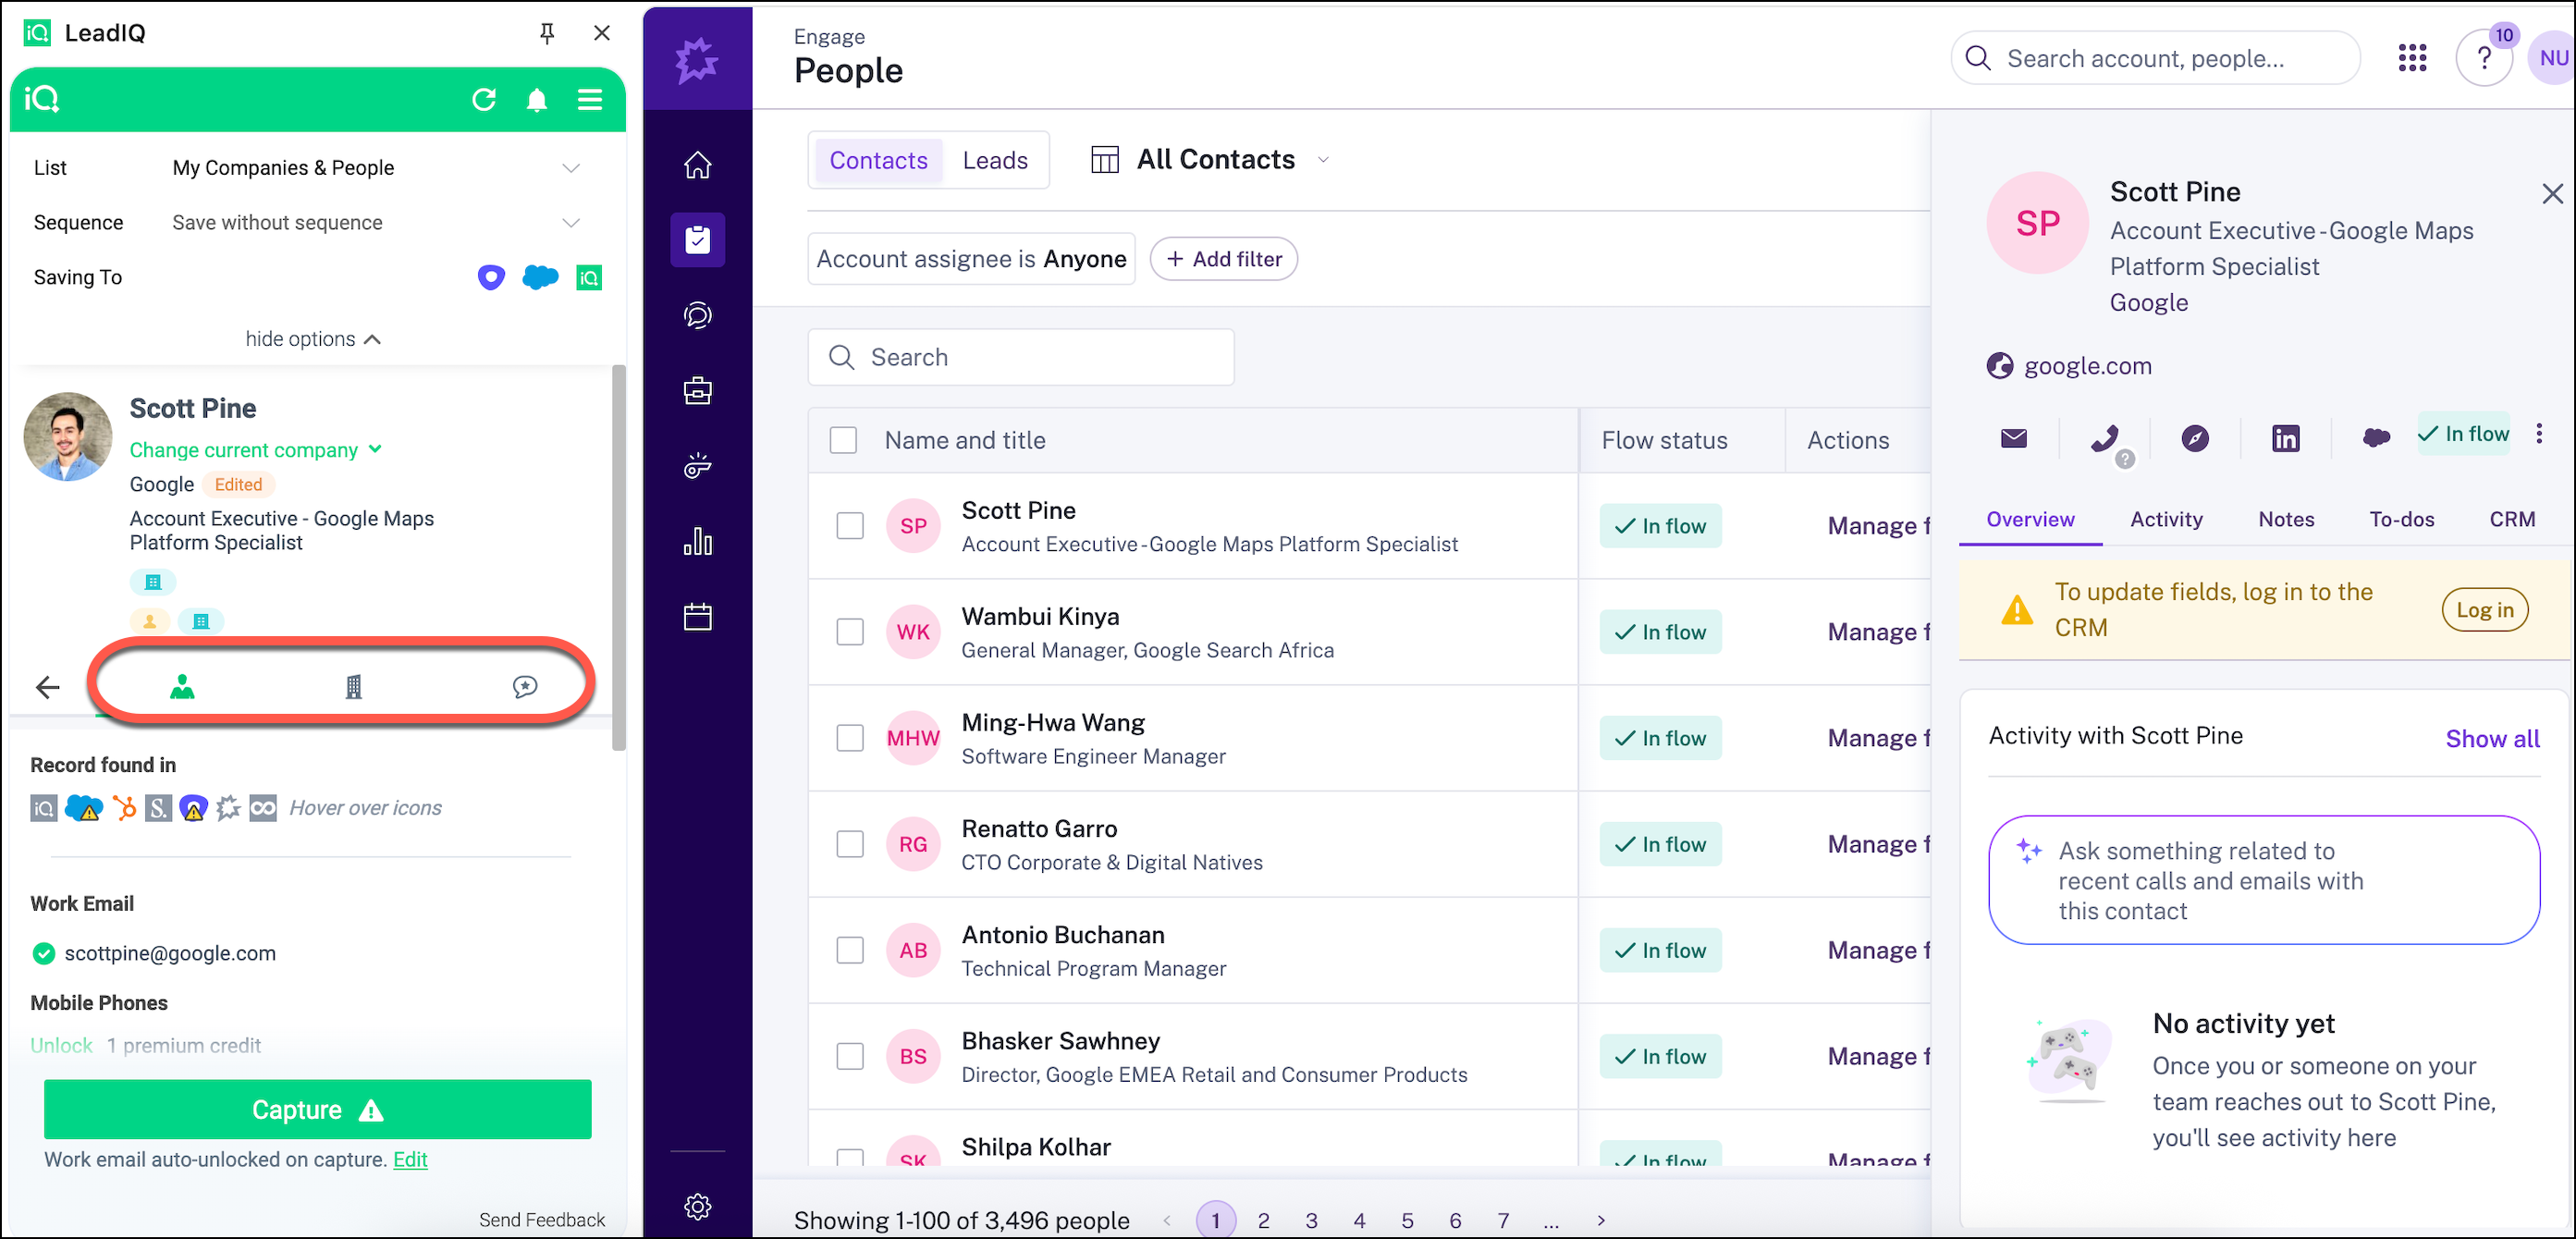Open the CRM tab

pyautogui.click(x=2512, y=519)
